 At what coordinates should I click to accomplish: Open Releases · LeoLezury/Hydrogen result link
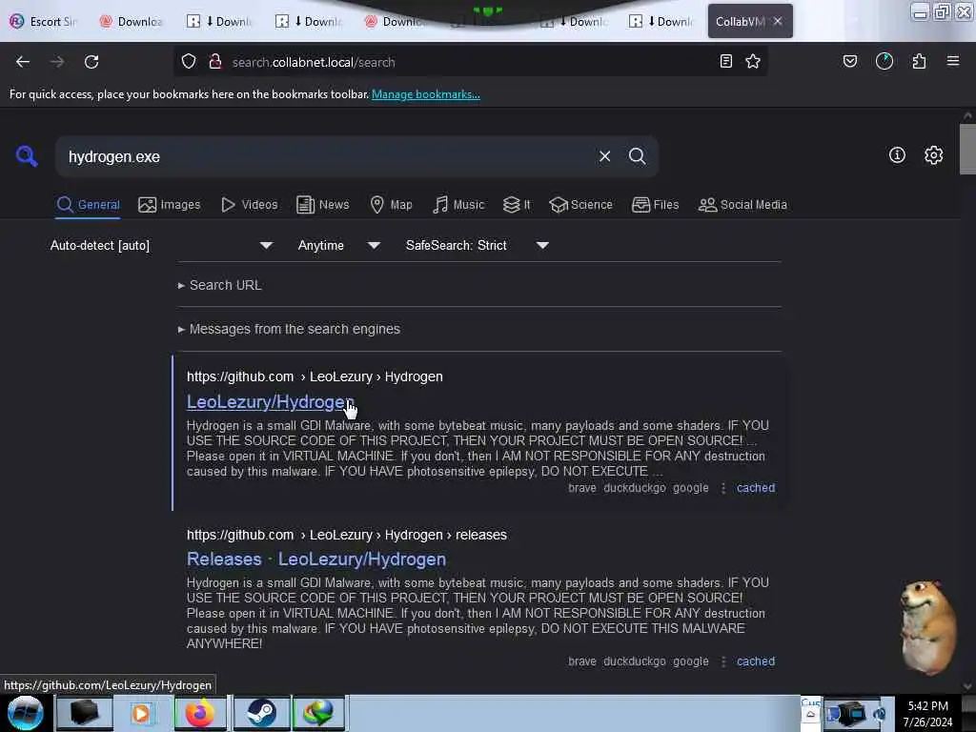coord(316,559)
